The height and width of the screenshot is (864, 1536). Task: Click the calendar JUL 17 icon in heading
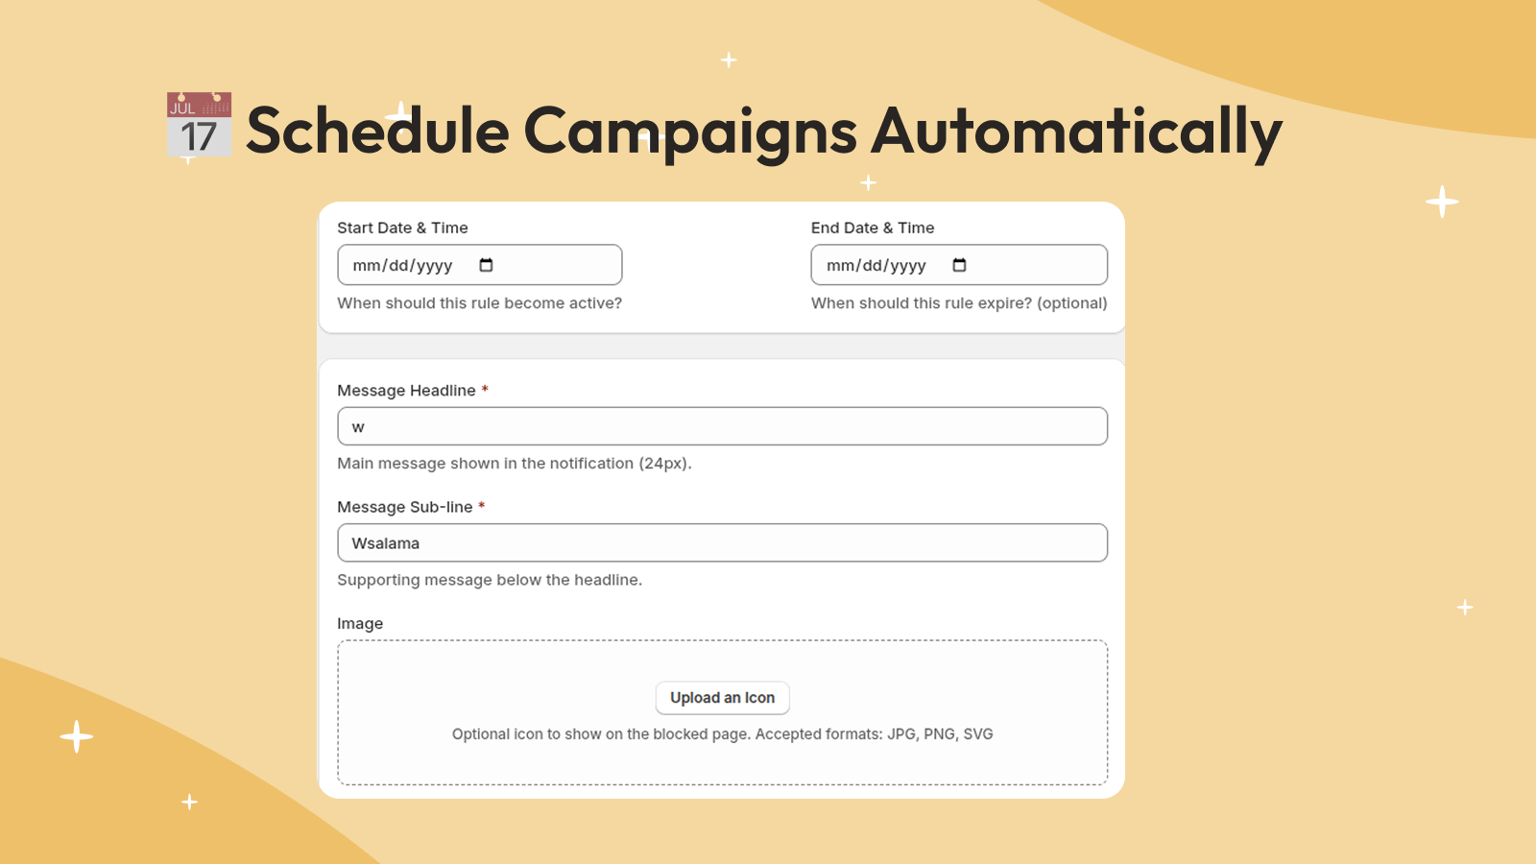click(199, 125)
